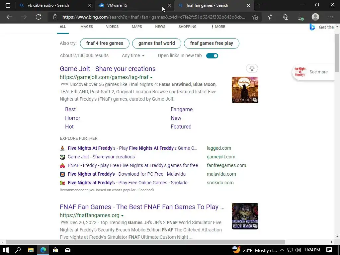Viewport: 340px width, 255px height.
Task: Refresh the current page
Action: [x=39, y=17]
